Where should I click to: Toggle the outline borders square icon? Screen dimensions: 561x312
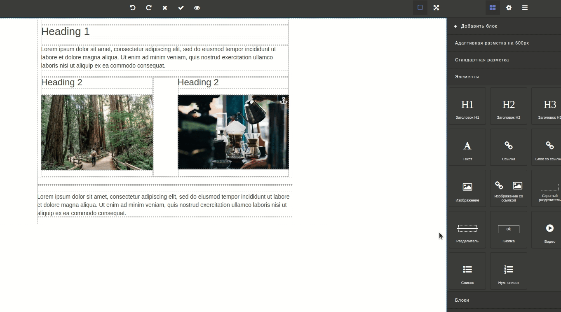point(420,7)
